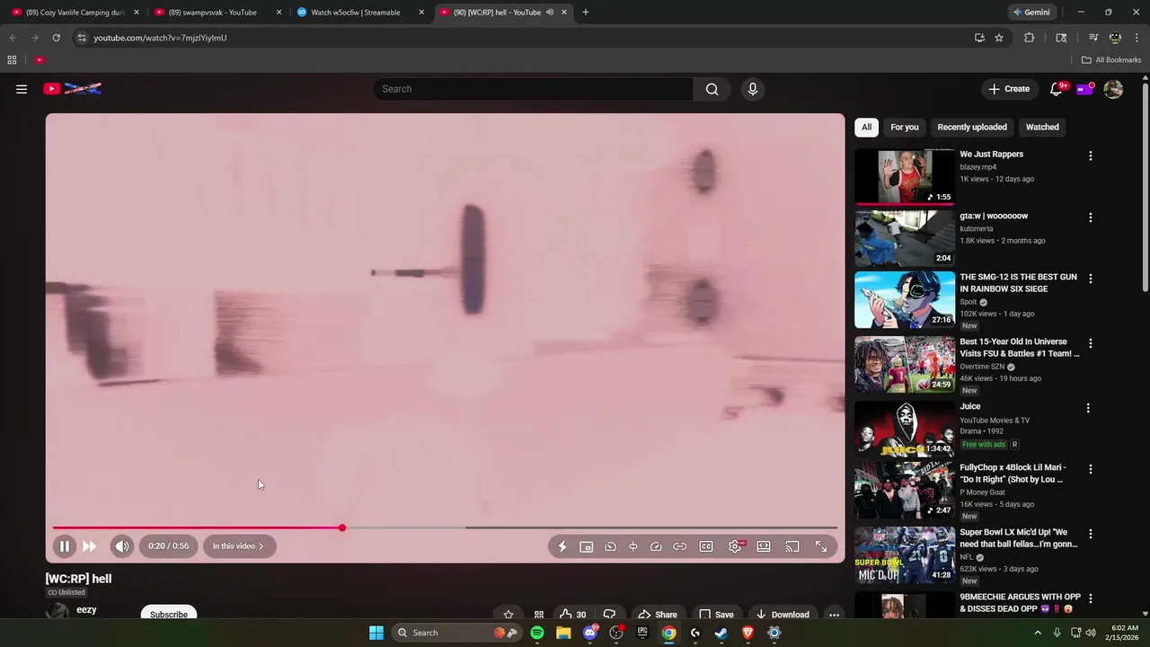Click the slider-style icon beside link icon
This screenshot has width=1150, height=647.
pyautogui.click(x=633, y=546)
